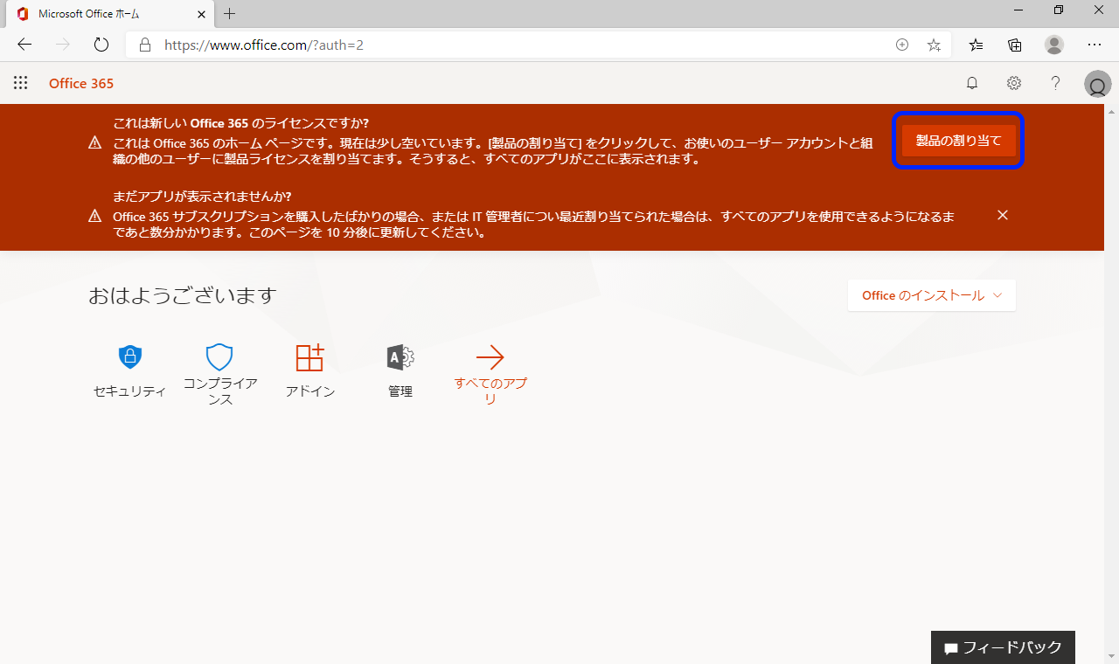
Task: Click the 製品の割り当て button
Action: coord(958,140)
